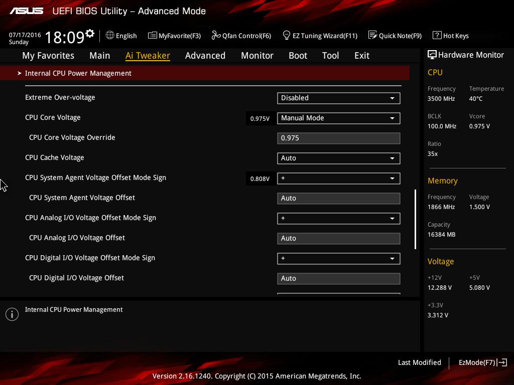Select CPU Digital I/O Voltage Offset Mode Sign label
514x385 pixels.
(90, 258)
